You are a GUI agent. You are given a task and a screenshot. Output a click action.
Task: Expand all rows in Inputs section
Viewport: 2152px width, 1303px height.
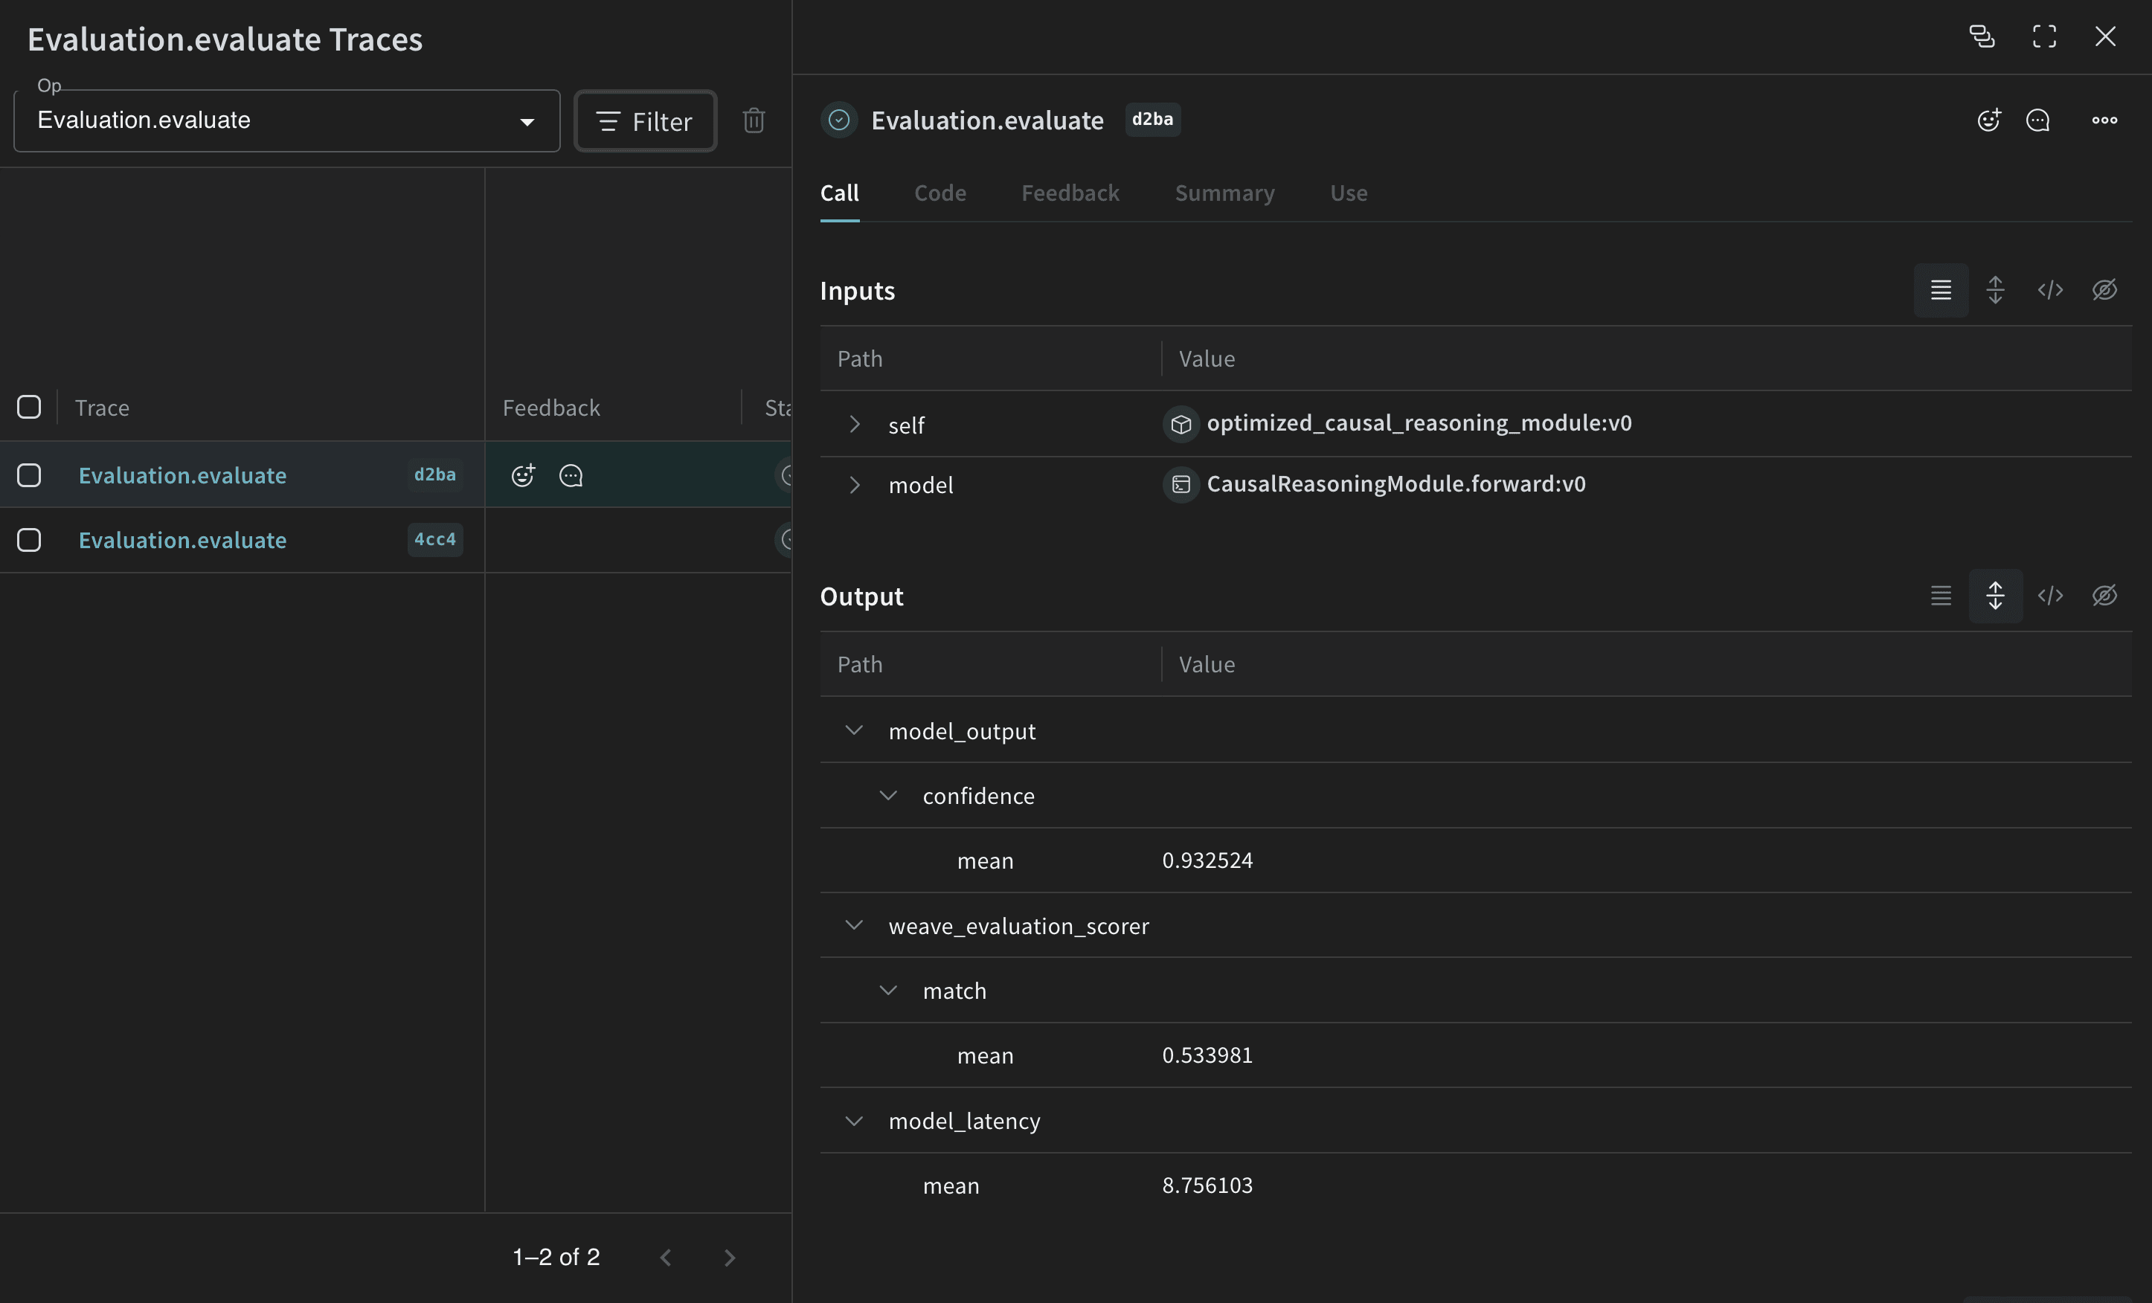(1995, 289)
